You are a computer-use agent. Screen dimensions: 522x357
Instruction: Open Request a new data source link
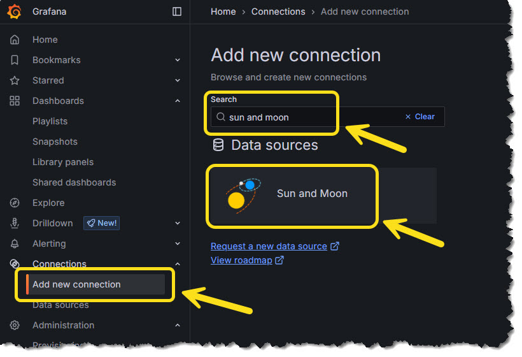tap(269, 246)
